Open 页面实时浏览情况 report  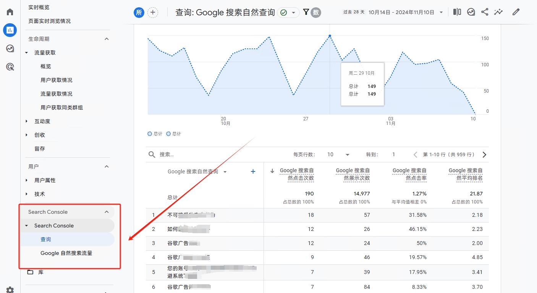click(x=50, y=21)
